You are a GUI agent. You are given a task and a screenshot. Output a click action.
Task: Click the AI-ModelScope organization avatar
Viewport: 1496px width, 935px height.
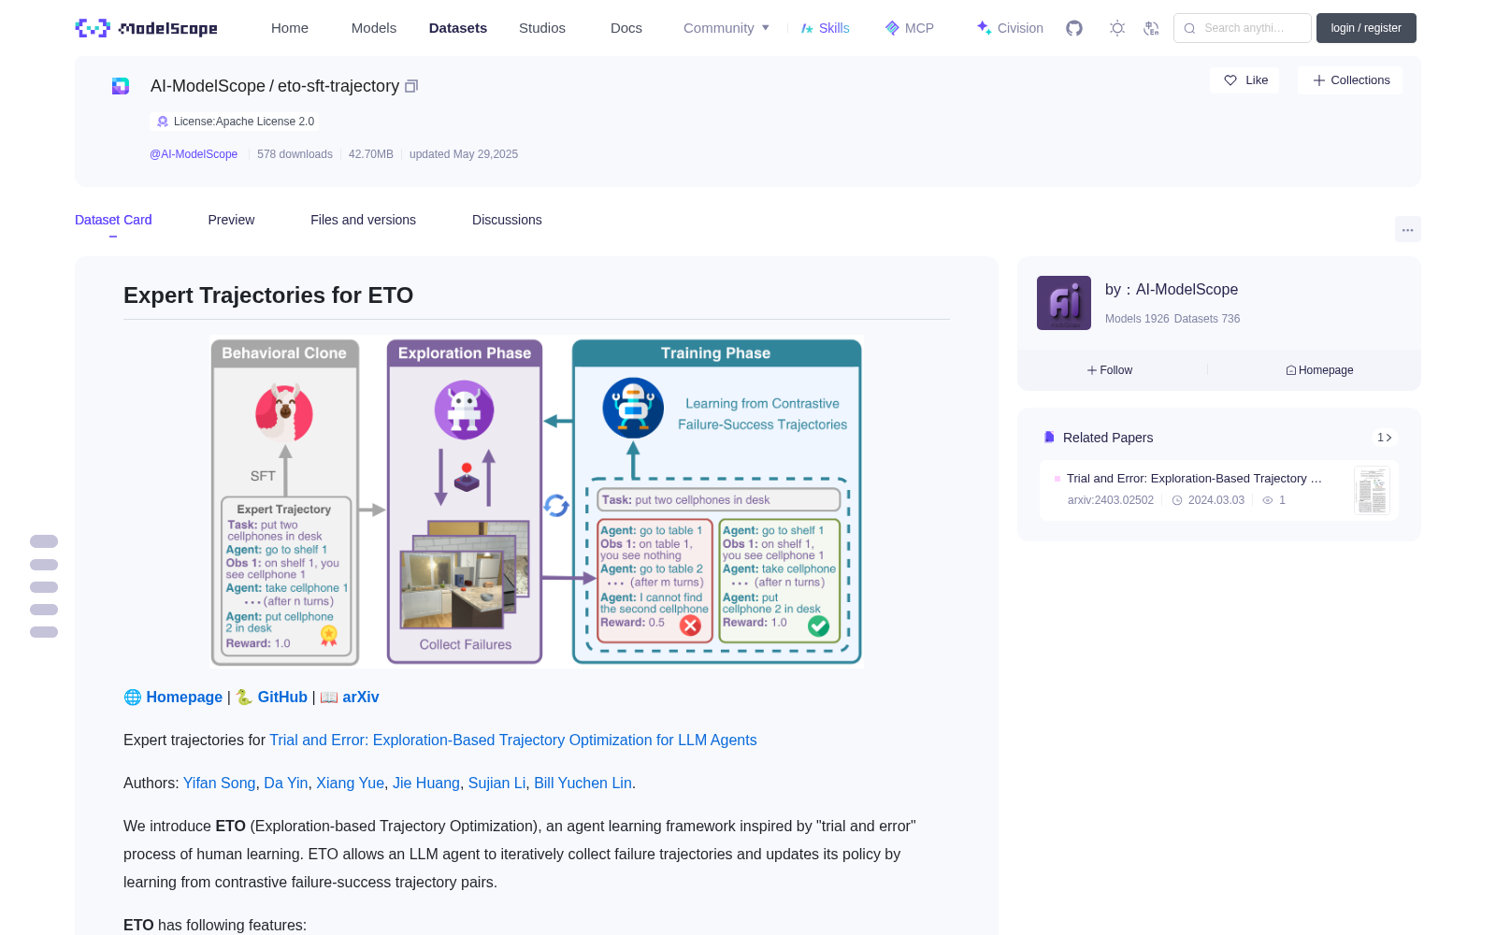(x=1064, y=303)
